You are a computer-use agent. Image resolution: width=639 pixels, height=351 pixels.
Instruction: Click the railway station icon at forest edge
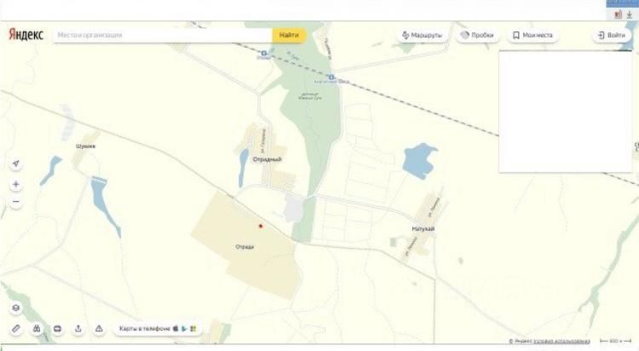(331, 77)
